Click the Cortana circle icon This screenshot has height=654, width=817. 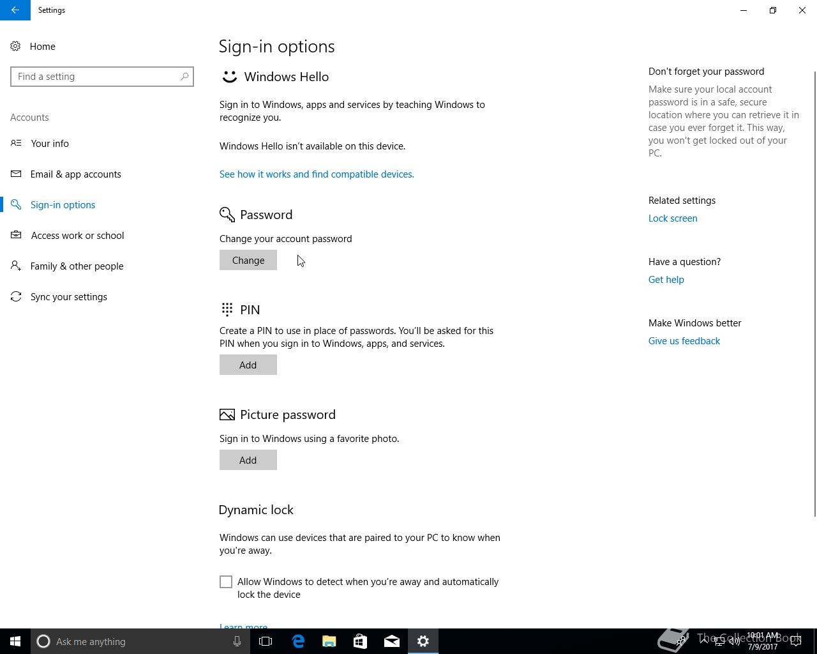point(43,641)
